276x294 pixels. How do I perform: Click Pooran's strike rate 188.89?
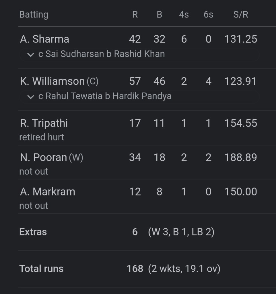click(240, 157)
